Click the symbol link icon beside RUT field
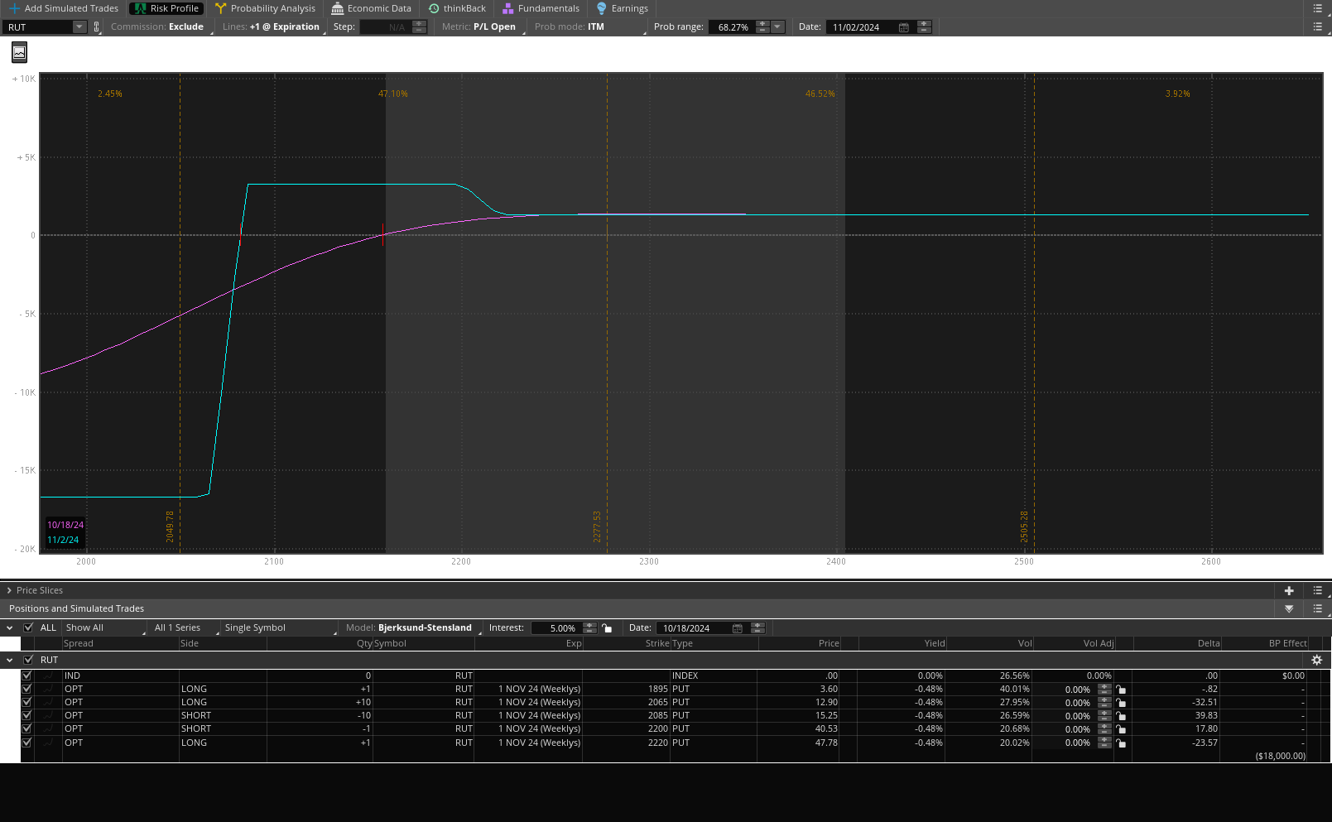Screen dimensions: 1332x822 click(97, 27)
